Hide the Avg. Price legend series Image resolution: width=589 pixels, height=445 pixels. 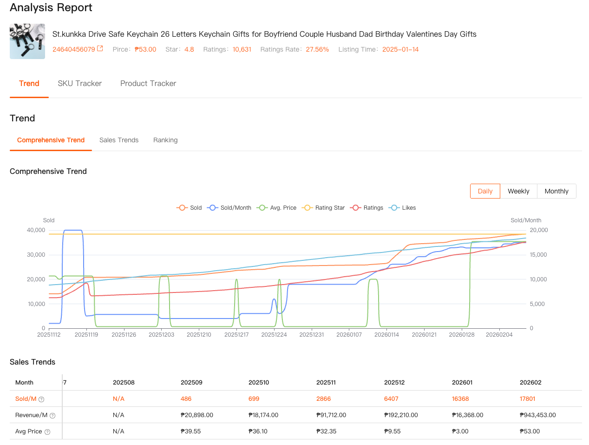pyautogui.click(x=277, y=208)
